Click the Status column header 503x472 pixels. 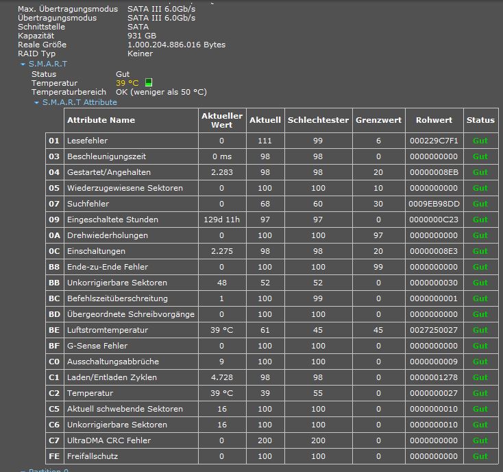481,120
